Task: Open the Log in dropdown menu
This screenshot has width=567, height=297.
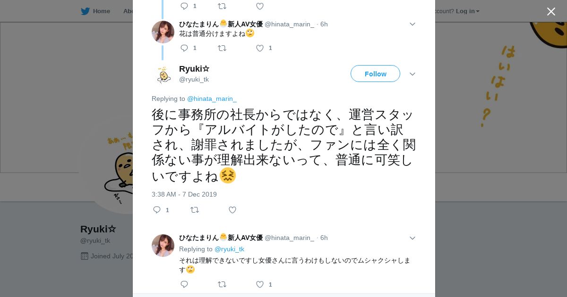Action: 467,11
